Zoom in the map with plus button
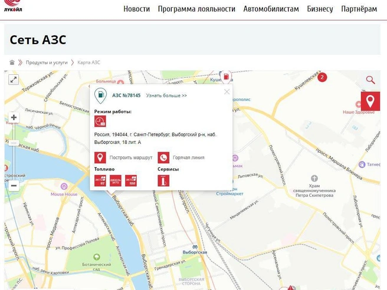 [14, 117]
